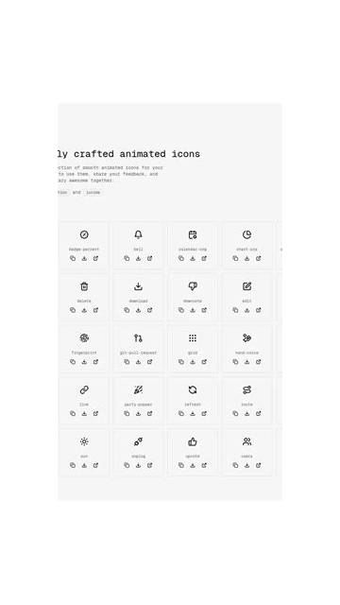
Task: Click the users icon
Action: (247, 441)
